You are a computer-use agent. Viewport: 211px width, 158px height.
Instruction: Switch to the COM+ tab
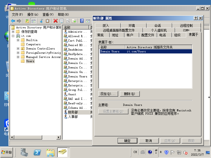(186, 30)
